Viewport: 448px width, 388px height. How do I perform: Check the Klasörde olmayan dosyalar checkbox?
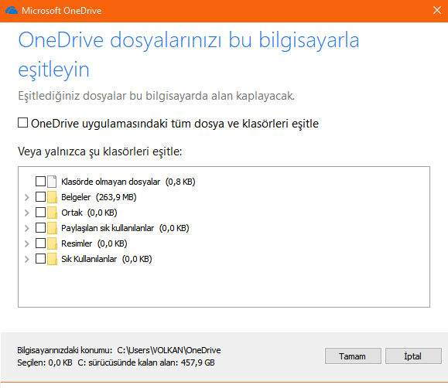coord(40,181)
